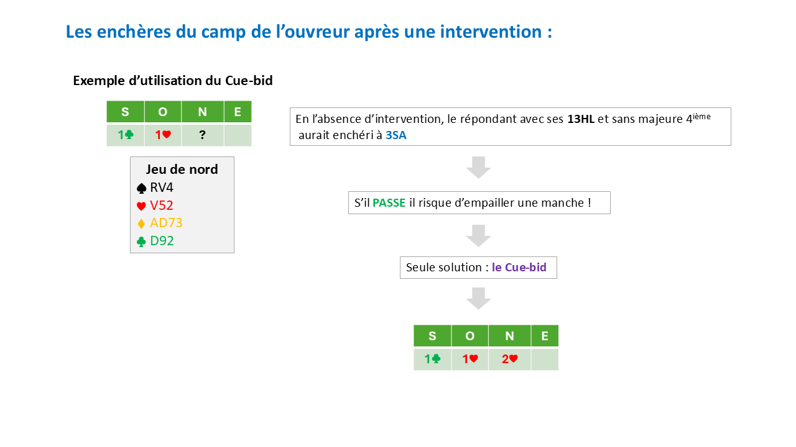Select the 1♣ bid in the bottom bidding table

[x=432, y=359]
